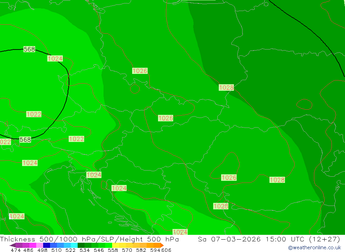The width and height of the screenshot is (345, 252).
Task: Click the 546 legend value
Action: pyautogui.click(x=99, y=250)
